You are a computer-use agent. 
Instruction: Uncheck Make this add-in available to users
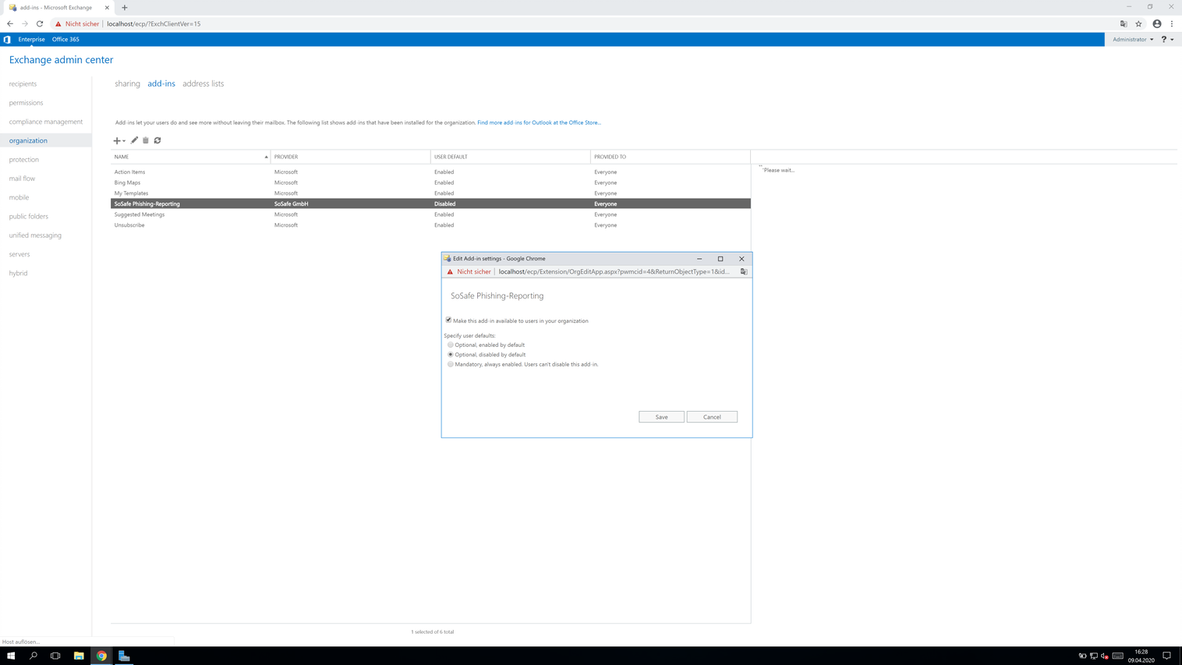pos(448,320)
